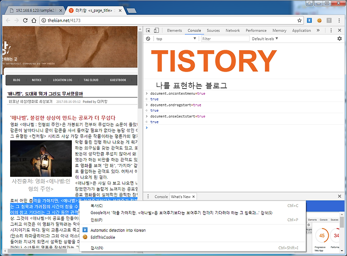Switch to the 192.168.6.123/sample2 tab

click(x=35, y=11)
